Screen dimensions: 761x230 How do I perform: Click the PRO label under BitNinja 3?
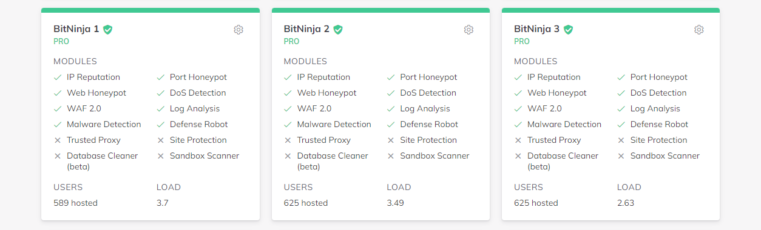pyautogui.click(x=522, y=42)
